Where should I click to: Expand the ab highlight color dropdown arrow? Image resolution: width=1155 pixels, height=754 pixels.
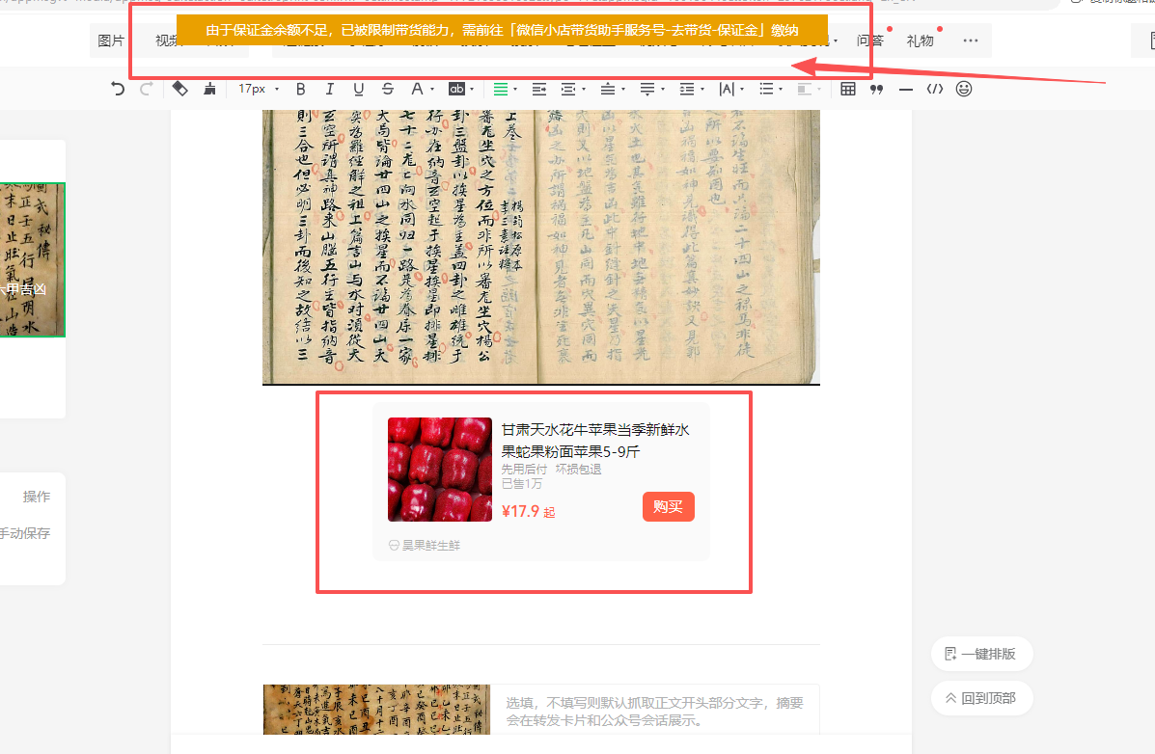click(472, 90)
